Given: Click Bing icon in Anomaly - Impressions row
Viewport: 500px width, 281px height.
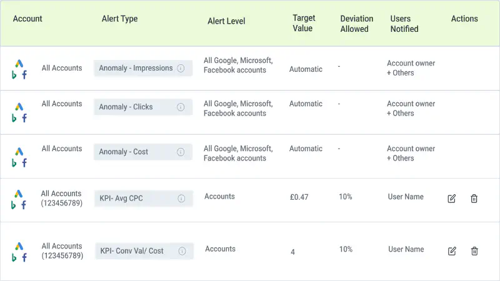Looking at the screenshot, I should tap(14, 75).
